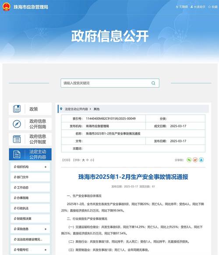Click index number 11440400MB2C91015R/2025-00049
The image size is (219, 255).
coord(111,119)
